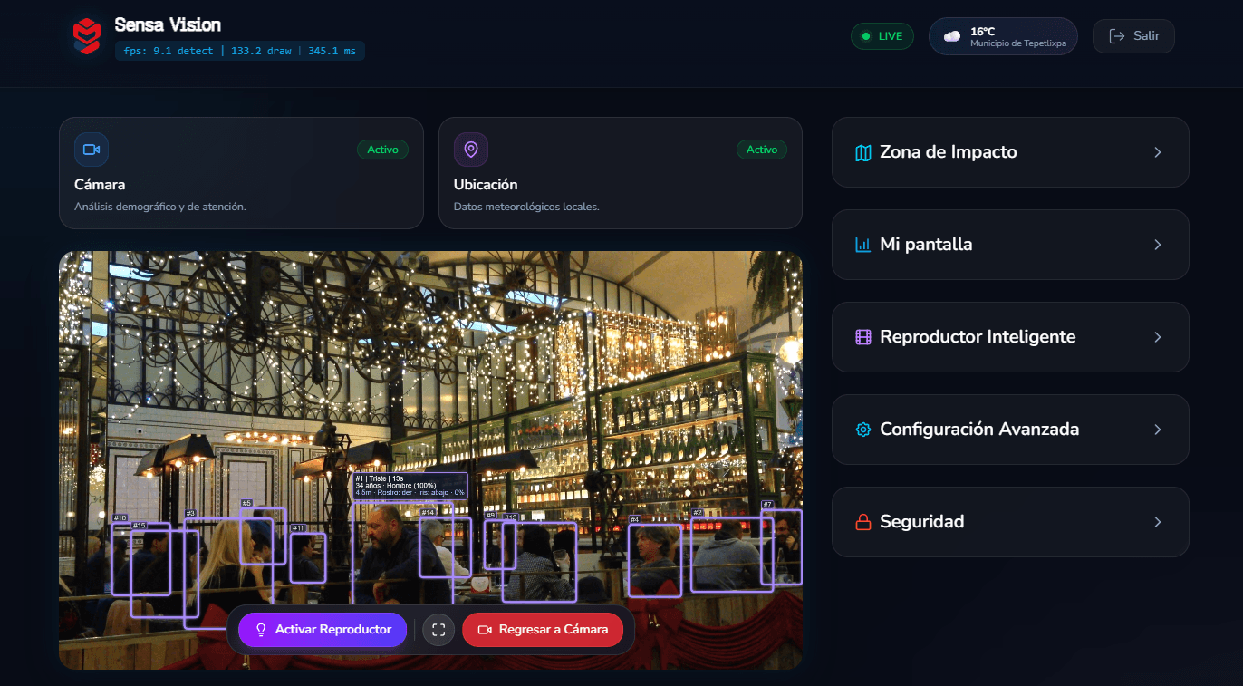Click the location pin icon in Ubicación card

coord(471,150)
